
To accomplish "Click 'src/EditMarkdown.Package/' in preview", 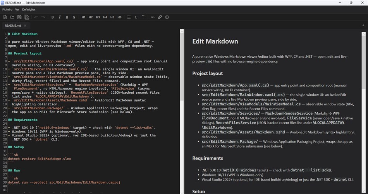I will (230, 142).
